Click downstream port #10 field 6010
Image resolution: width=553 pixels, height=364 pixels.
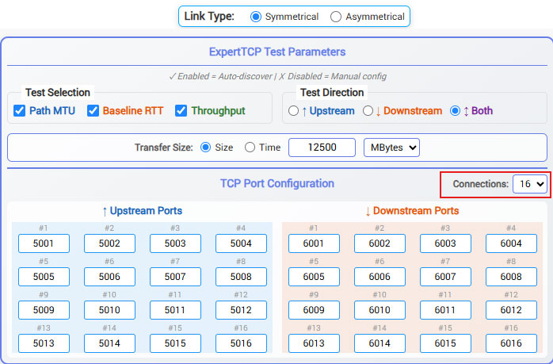(379, 310)
